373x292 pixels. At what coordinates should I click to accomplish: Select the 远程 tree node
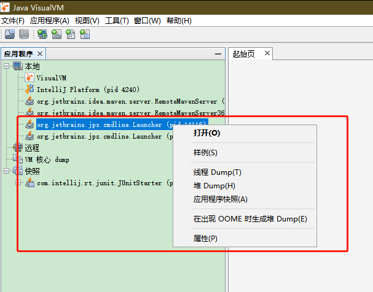32,148
